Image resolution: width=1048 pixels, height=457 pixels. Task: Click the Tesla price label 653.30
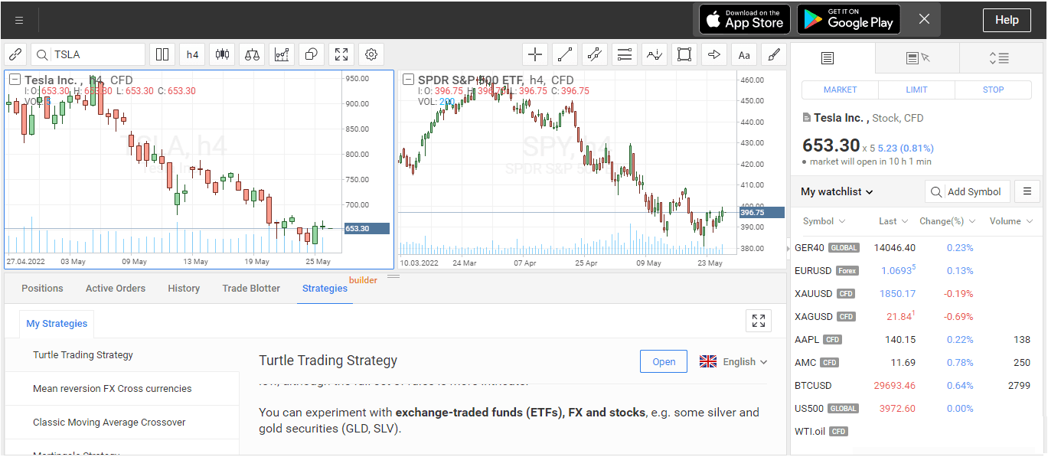[x=367, y=228]
